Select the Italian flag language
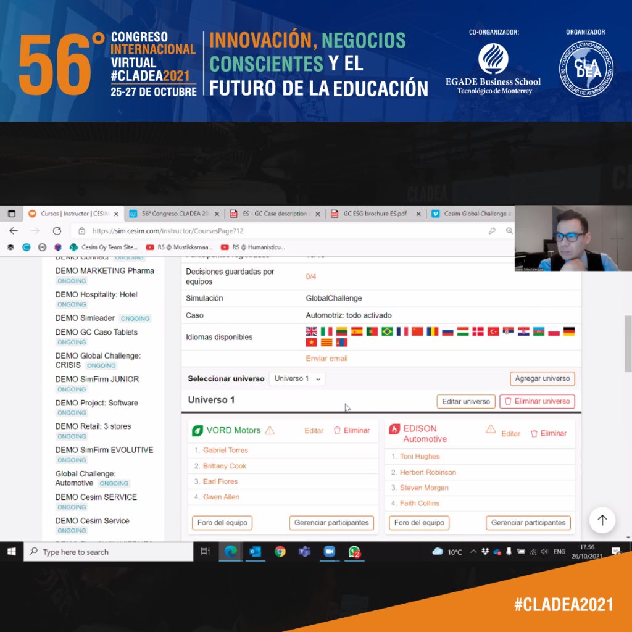 [x=326, y=331]
